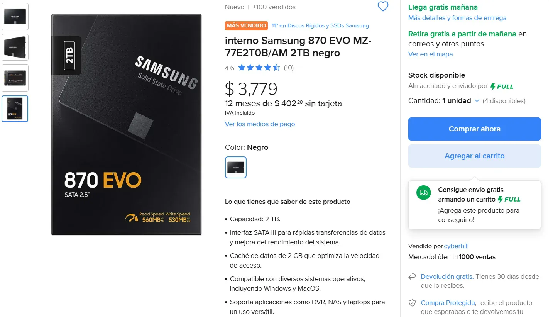Click the return arrow icon beside Devolución gratis
Screen dimensions: 553x317
coord(412,276)
